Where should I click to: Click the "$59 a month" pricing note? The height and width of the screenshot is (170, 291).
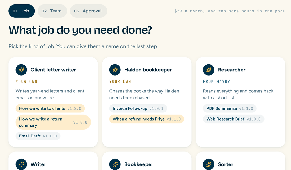coord(230,11)
